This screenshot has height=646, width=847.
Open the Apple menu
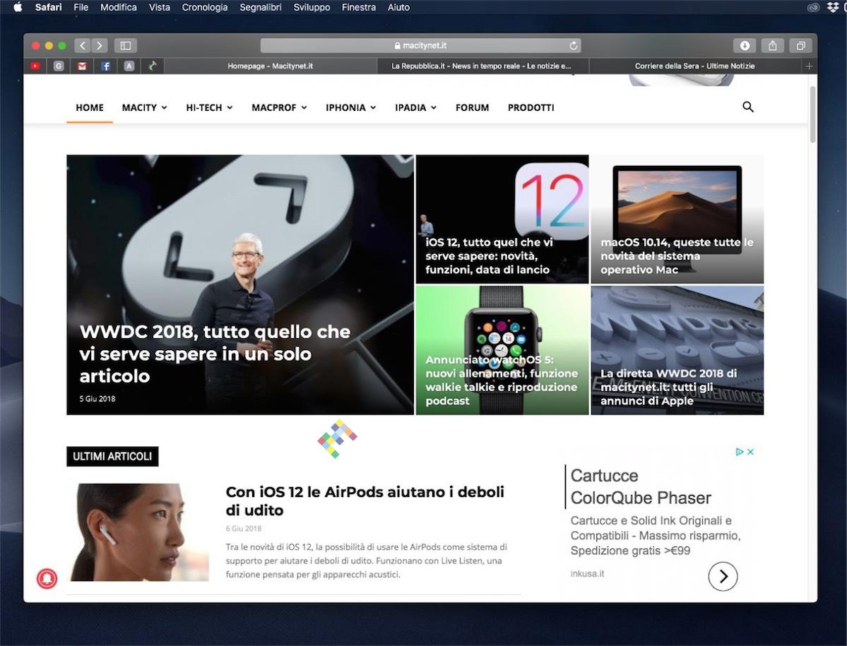[x=17, y=7]
